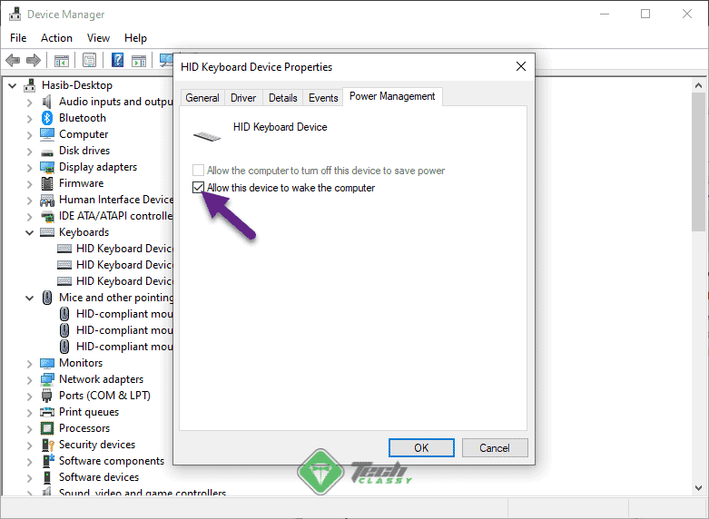Click Show/Hide Action Pane toolbar icon

pos(139,60)
